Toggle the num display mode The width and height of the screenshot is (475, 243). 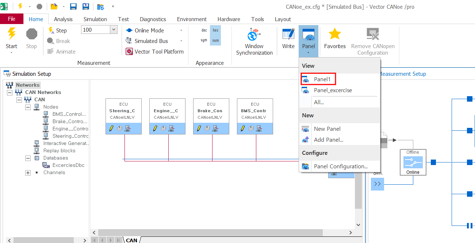[215, 40]
